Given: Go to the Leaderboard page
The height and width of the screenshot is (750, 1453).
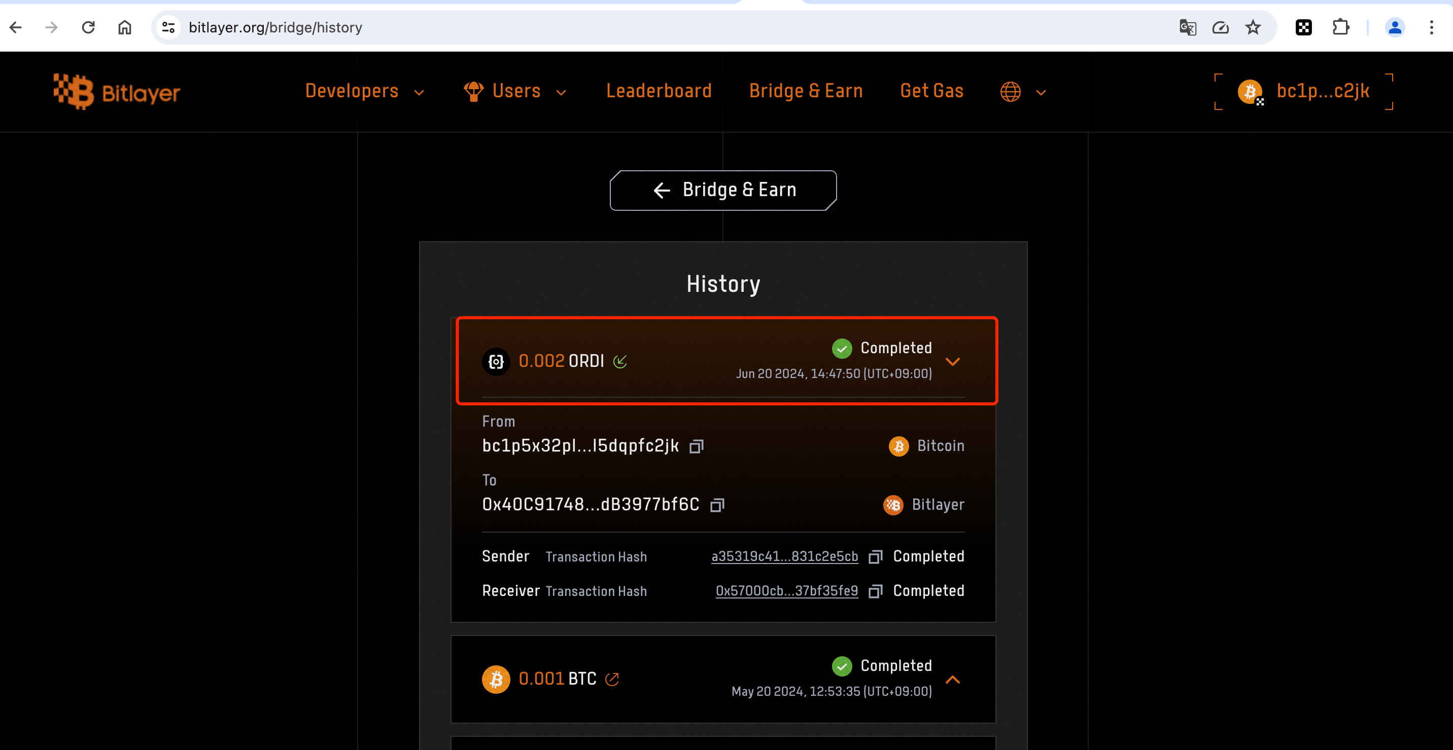Looking at the screenshot, I should (x=659, y=91).
